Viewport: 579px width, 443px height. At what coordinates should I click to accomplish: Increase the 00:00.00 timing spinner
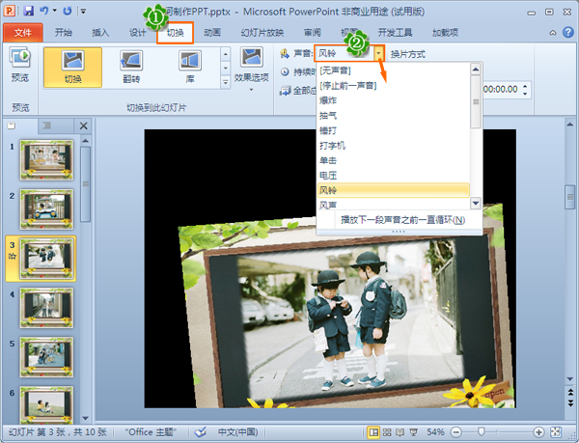(525, 86)
